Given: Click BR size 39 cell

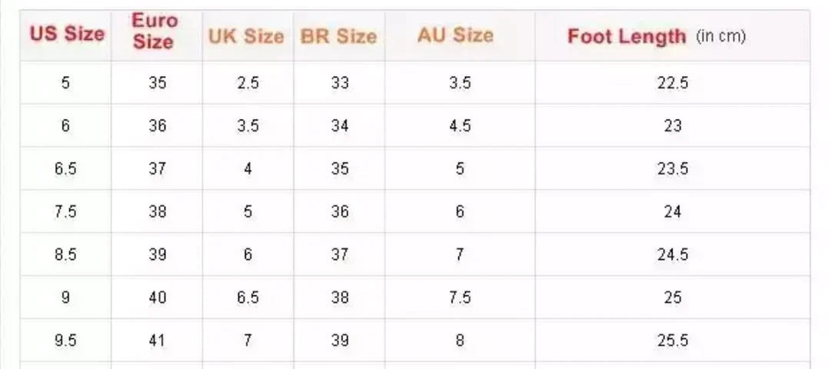Looking at the screenshot, I should click(x=339, y=340).
